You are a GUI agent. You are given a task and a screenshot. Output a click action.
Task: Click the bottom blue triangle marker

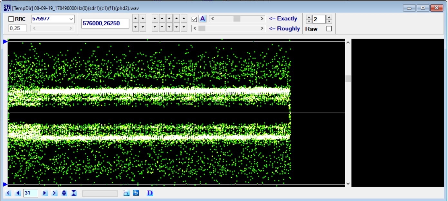pos(5,184)
